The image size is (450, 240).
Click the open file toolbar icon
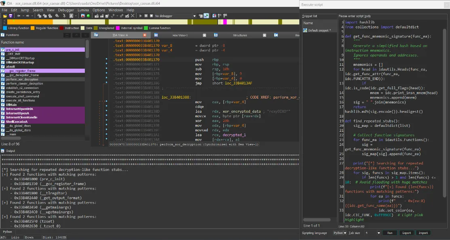[5, 16]
